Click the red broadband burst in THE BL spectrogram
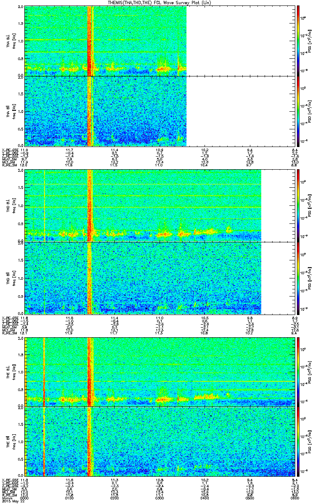The height and width of the screenshot is (504, 315). (89, 372)
